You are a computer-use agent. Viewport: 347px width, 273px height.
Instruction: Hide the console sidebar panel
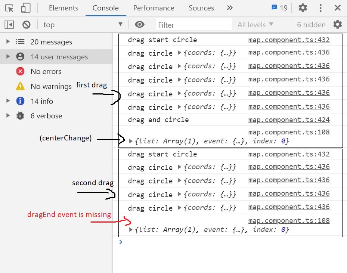click(x=9, y=25)
